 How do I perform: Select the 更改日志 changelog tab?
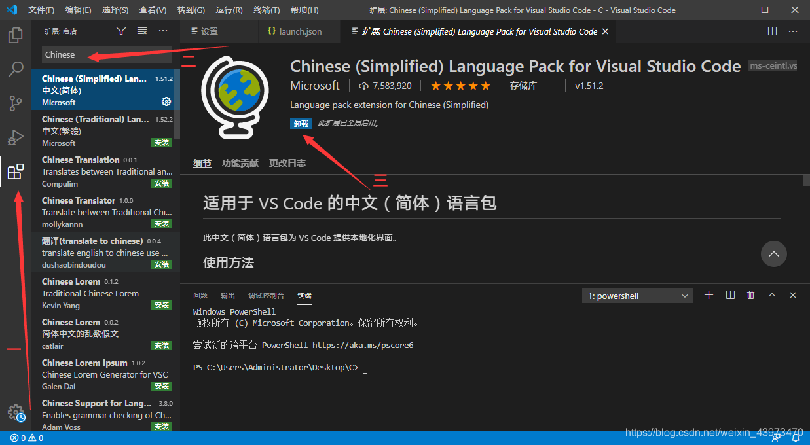click(x=287, y=163)
